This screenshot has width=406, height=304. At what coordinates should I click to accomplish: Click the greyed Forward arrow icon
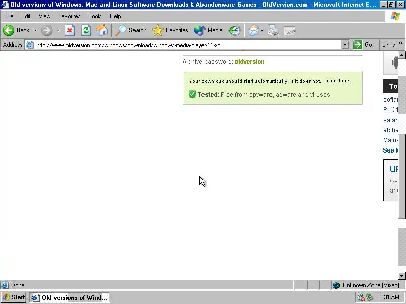point(47,30)
